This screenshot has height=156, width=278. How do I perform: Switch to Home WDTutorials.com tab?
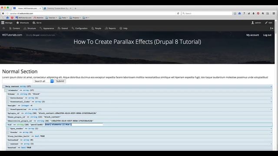26,8
